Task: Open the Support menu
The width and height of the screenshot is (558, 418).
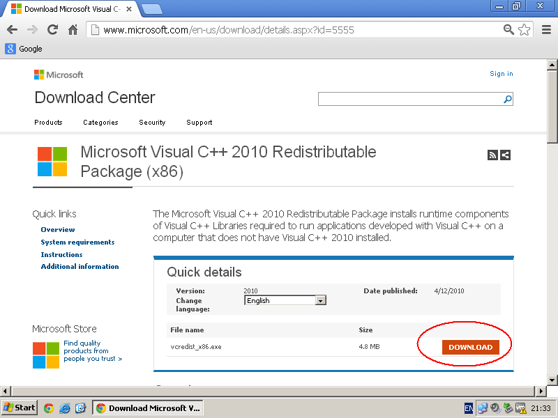Action: coord(199,123)
